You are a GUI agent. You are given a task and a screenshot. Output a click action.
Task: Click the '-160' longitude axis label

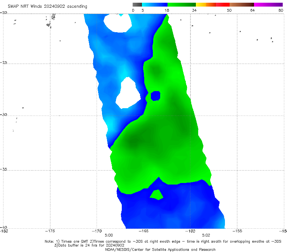click(x=190, y=231)
